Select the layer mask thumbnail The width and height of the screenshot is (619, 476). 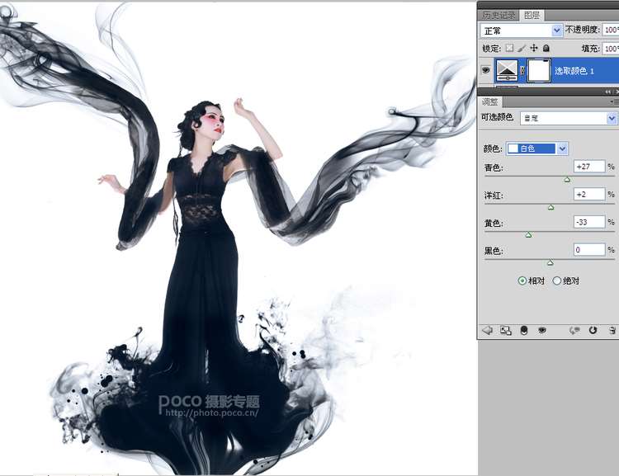[x=538, y=71]
